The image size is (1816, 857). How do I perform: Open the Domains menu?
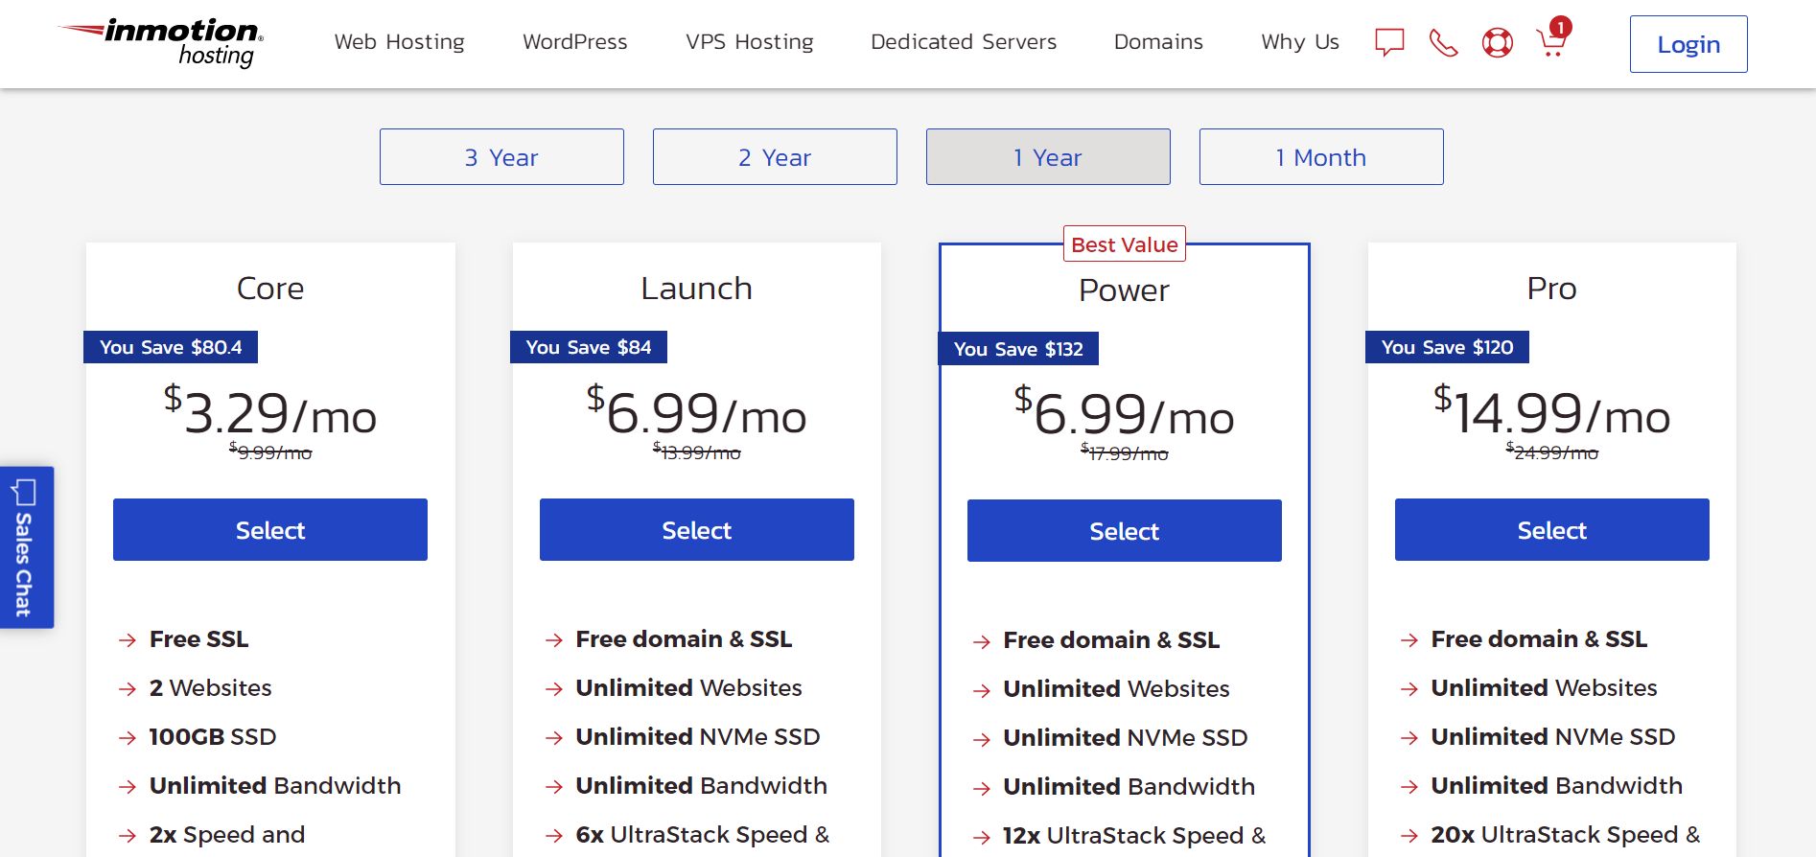click(1158, 42)
